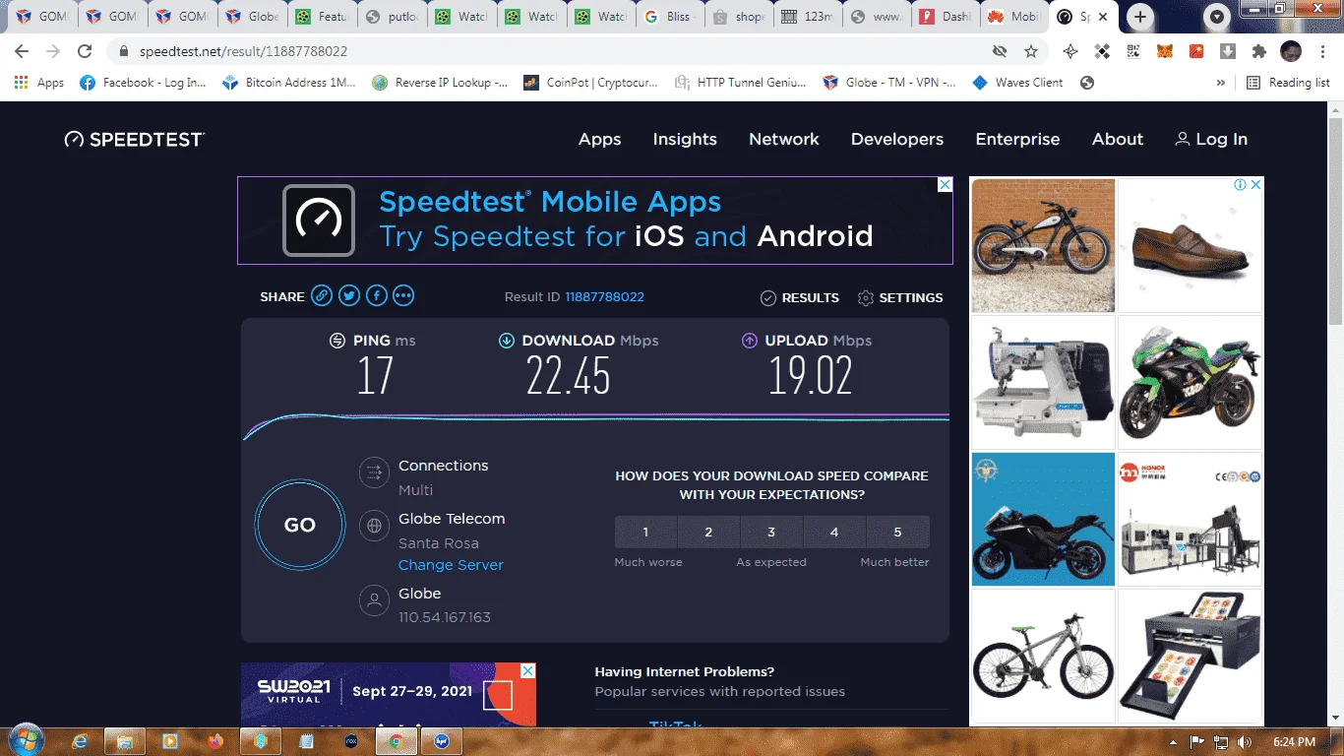The height and width of the screenshot is (756, 1344).
Task: Reload the page
Action: [85, 51]
